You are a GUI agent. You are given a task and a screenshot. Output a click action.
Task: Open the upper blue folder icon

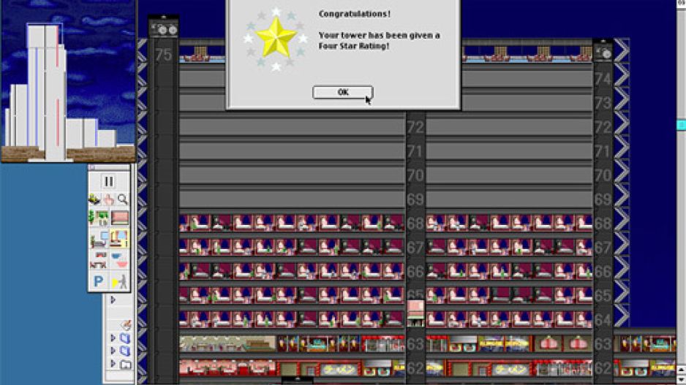(125, 338)
